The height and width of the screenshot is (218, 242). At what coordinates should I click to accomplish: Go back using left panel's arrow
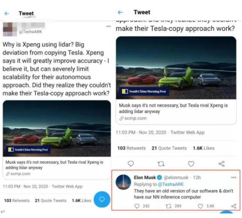[x=7, y=14]
